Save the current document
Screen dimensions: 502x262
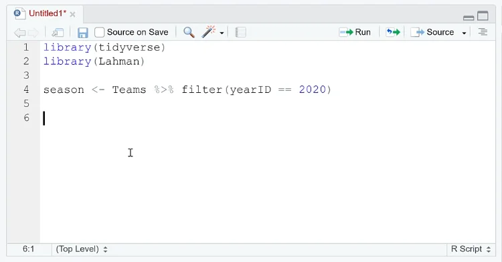tap(82, 33)
